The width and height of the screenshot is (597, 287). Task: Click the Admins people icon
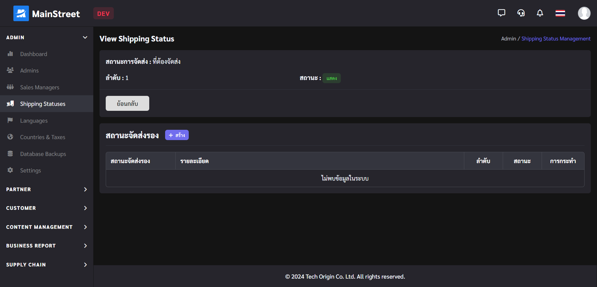(10, 70)
